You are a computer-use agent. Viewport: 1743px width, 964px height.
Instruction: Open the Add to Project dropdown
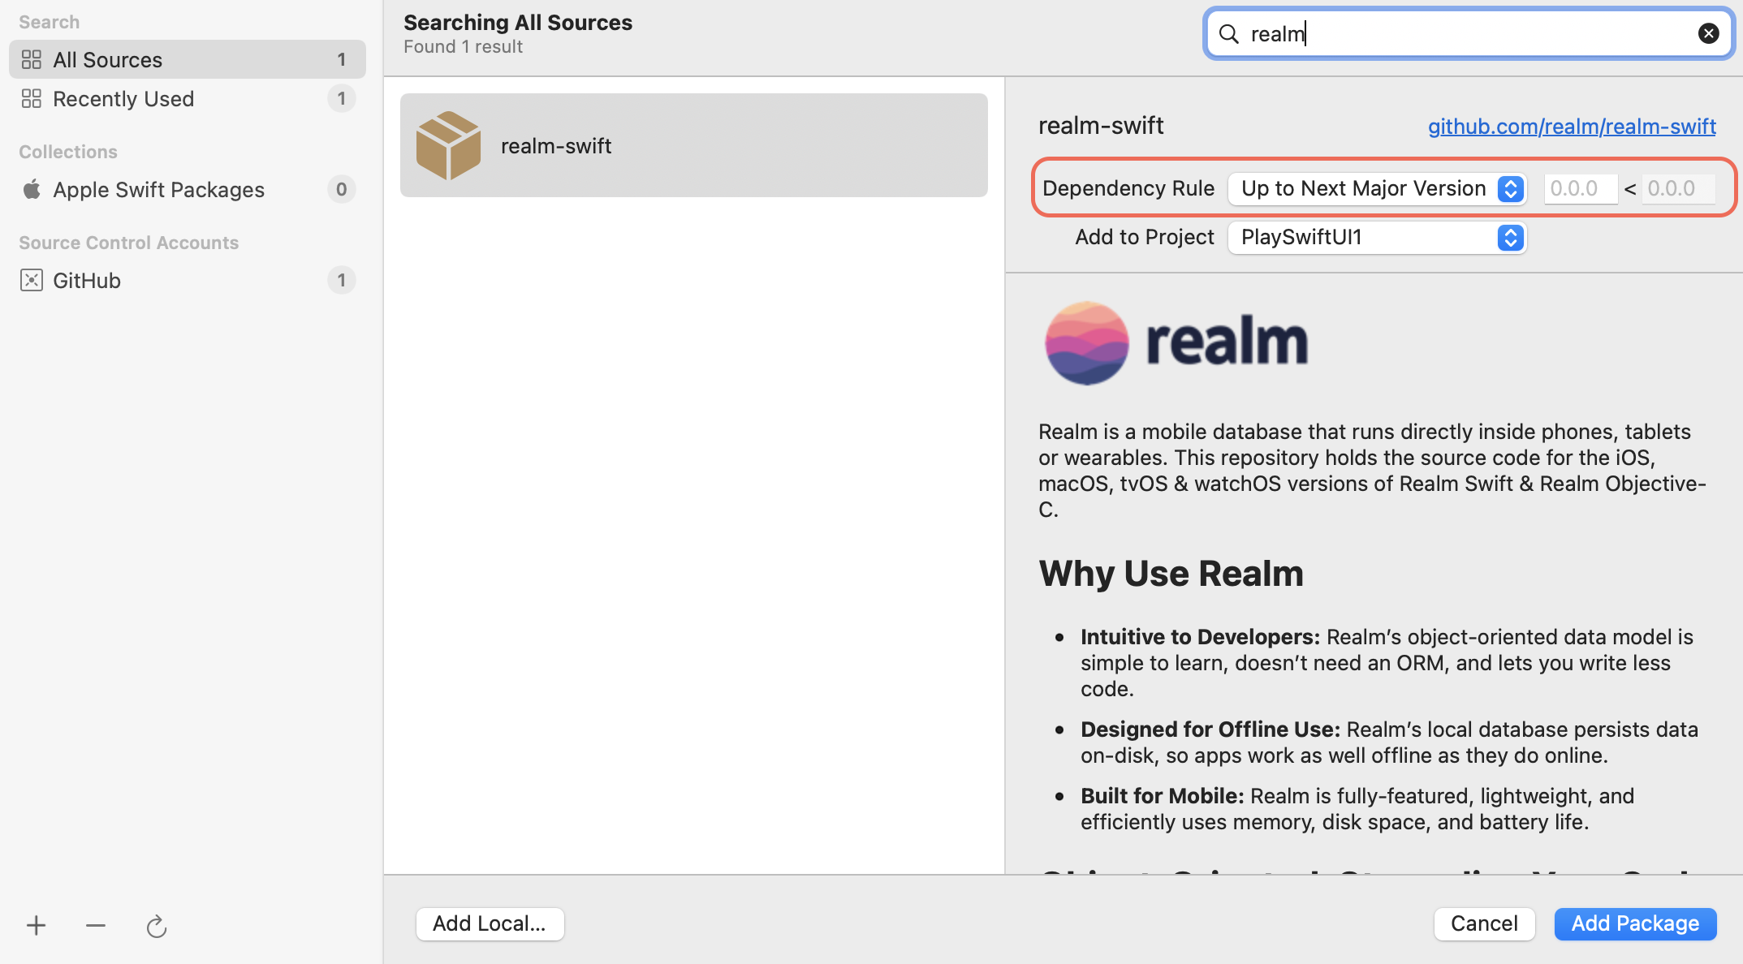(x=1378, y=237)
